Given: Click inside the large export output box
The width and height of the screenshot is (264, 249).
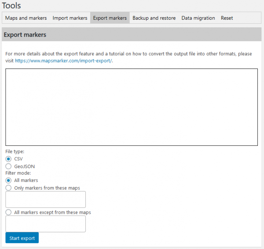Looking at the screenshot, I should pyautogui.click(x=132, y=107).
